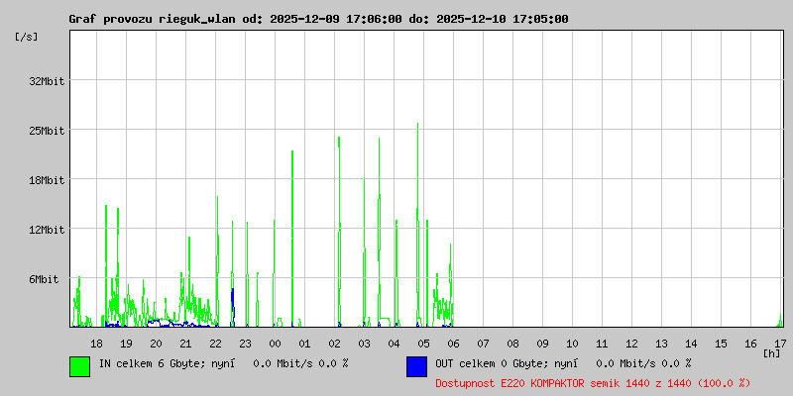793x396 pixels.
Task: Click the '10' hour label on x-axis
Action: (572, 344)
